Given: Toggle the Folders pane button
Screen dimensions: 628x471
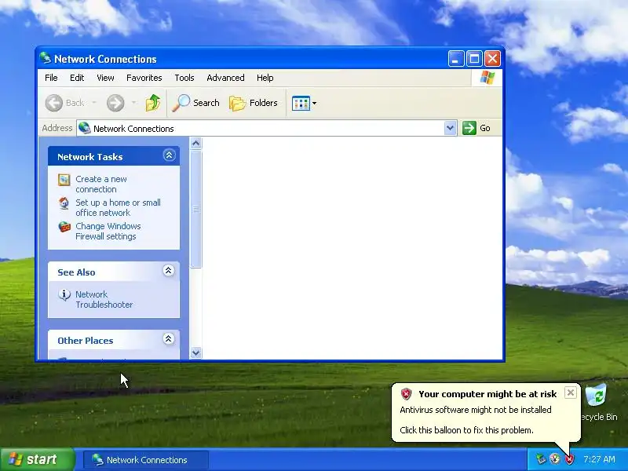Looking at the screenshot, I should (x=253, y=103).
